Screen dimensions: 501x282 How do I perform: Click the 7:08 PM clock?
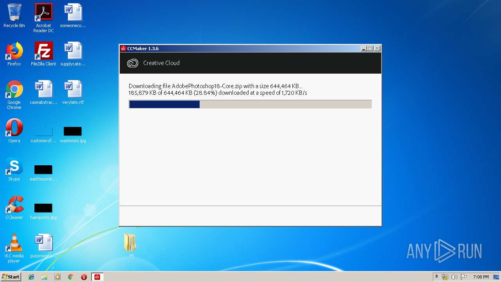coord(481,277)
